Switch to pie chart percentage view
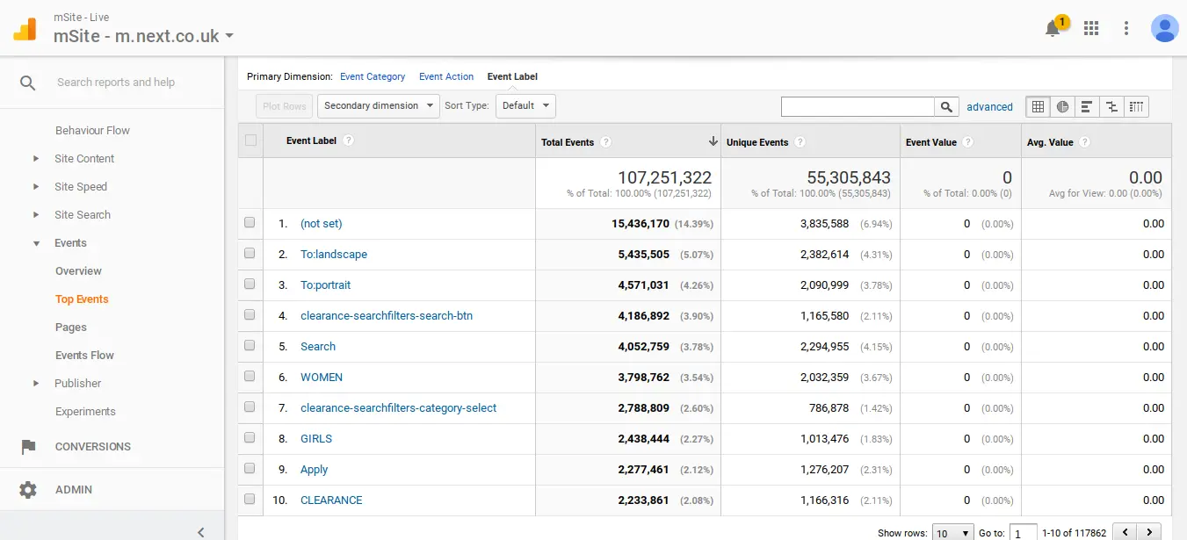 click(1062, 106)
